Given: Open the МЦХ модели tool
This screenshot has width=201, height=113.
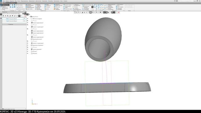Looking at the screenshot, I should (120, 7).
